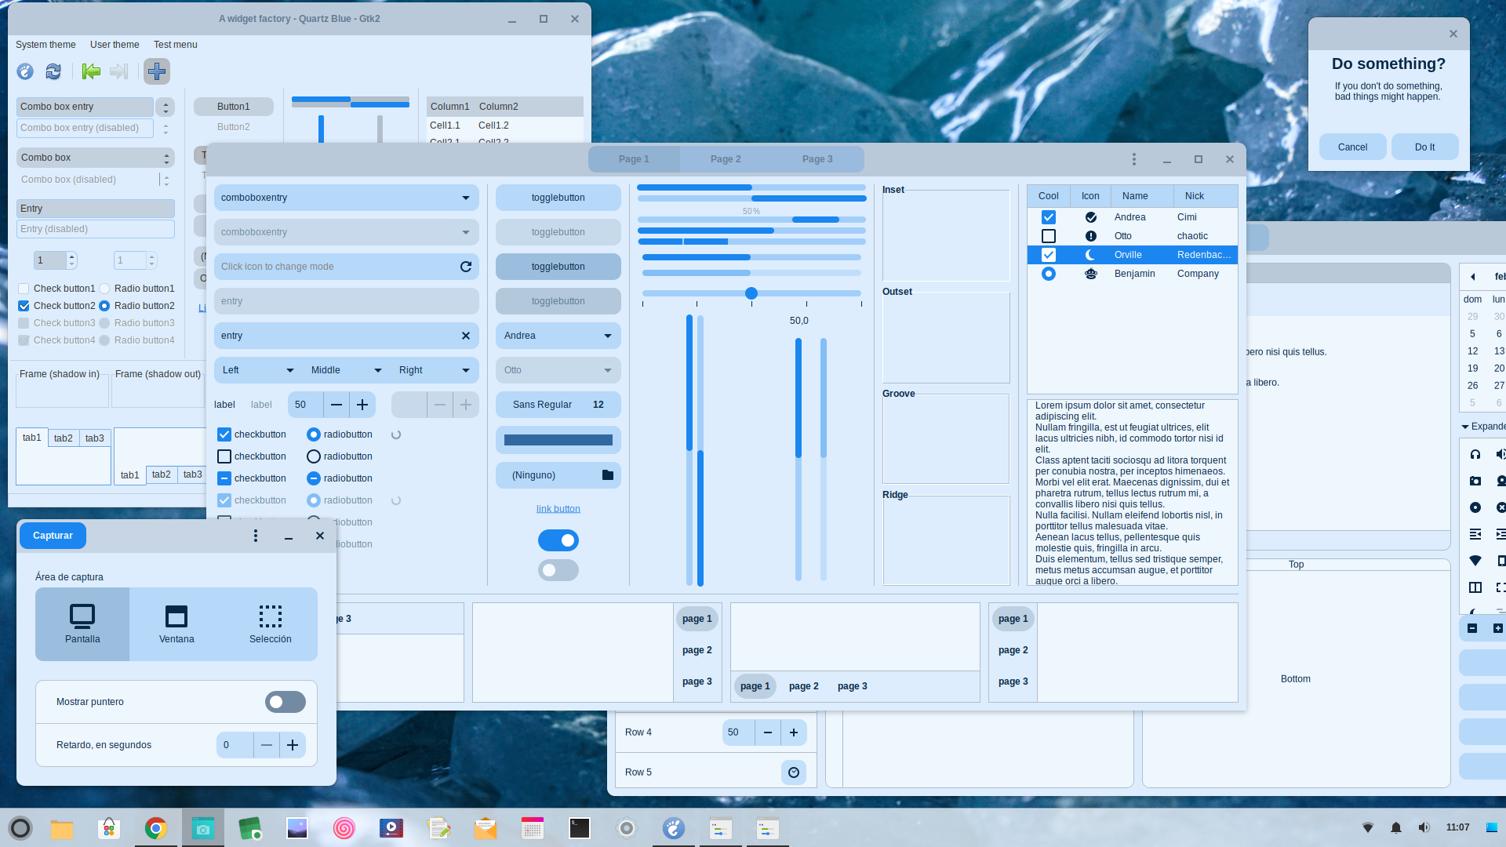The width and height of the screenshot is (1506, 847).
Task: Open the video player app in taskbar
Action: pyautogui.click(x=391, y=828)
